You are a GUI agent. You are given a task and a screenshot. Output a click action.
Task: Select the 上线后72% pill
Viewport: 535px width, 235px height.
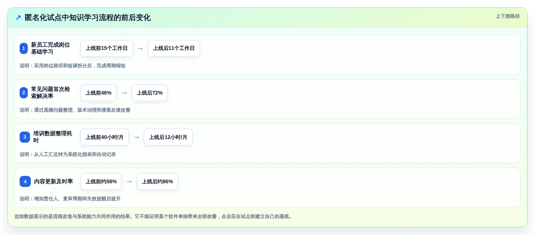coord(150,93)
